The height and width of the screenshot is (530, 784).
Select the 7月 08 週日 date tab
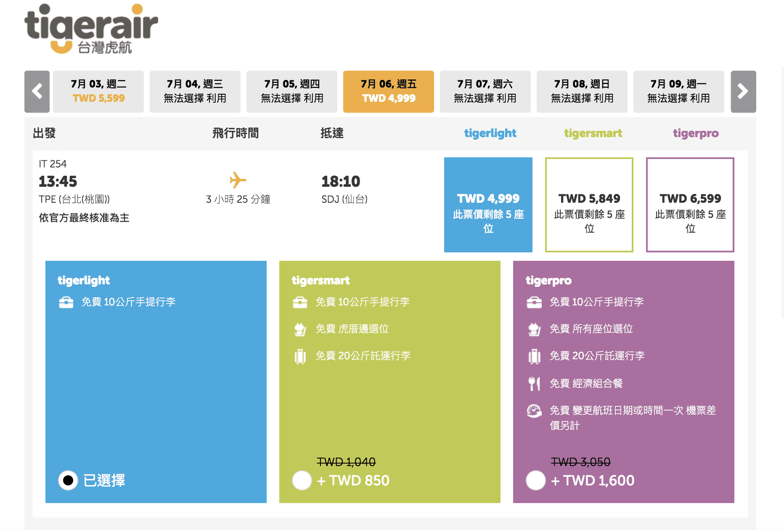point(582,92)
